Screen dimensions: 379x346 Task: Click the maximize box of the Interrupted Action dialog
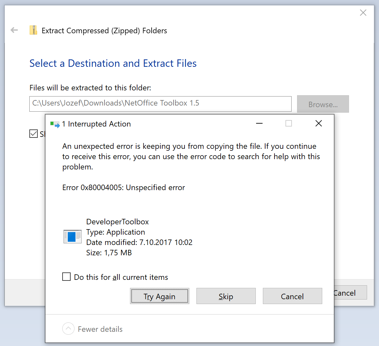(x=289, y=124)
